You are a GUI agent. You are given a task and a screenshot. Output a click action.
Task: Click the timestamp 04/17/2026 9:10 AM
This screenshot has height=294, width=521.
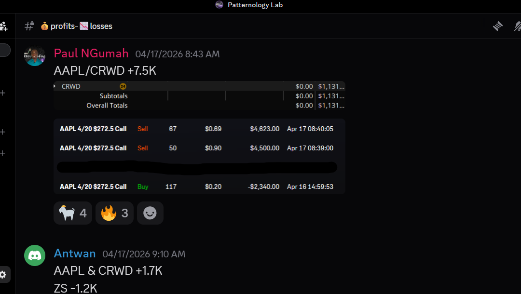coord(144,254)
